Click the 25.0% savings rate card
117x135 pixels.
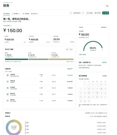point(63,39)
